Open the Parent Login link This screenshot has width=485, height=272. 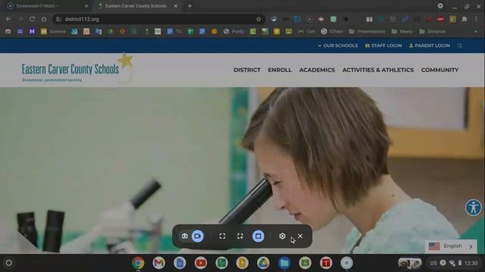430,45
